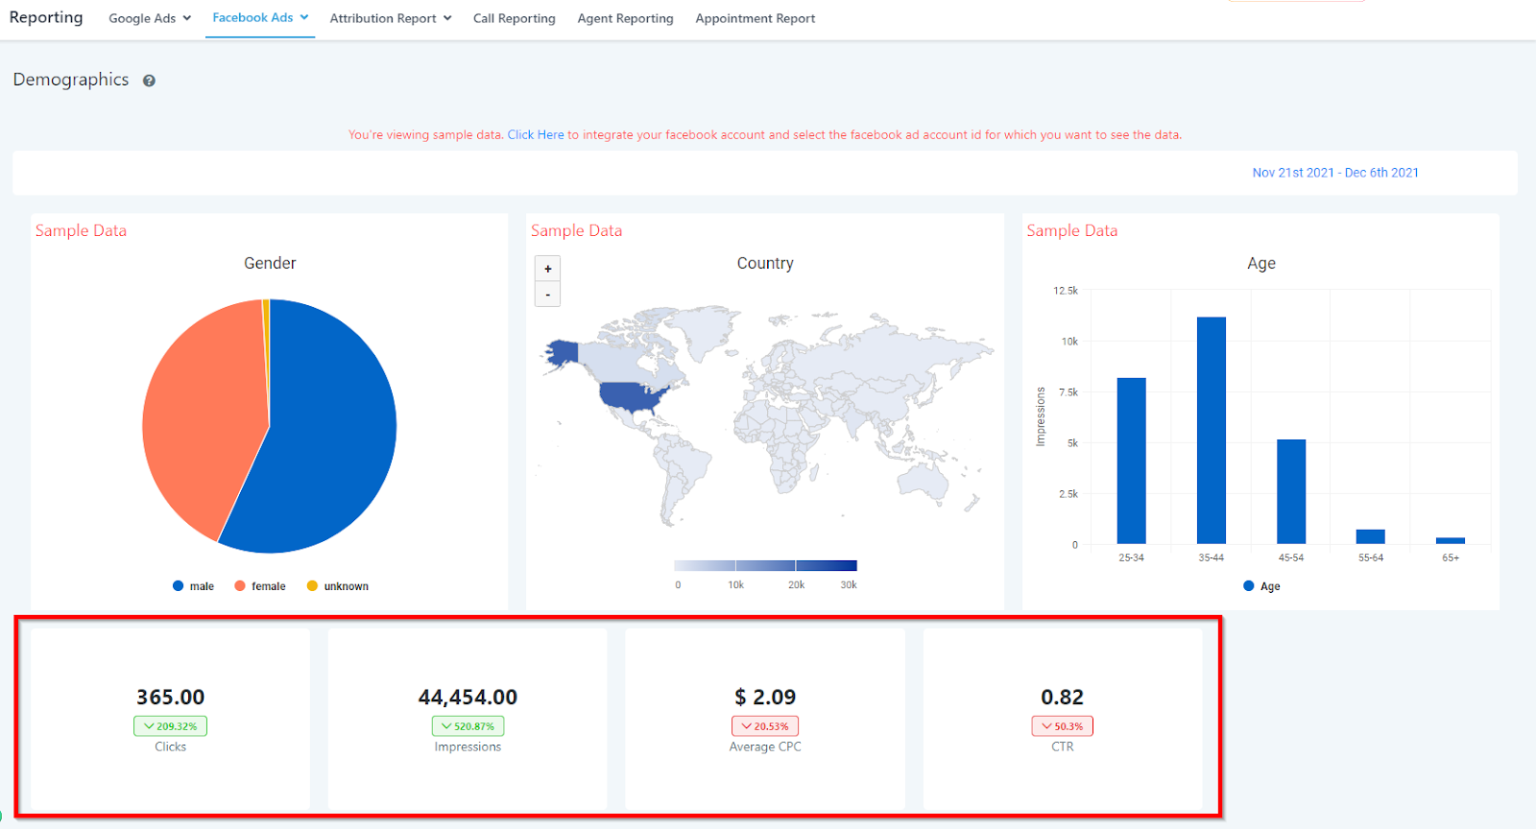Click the Average CPC 20.53% badge

pyautogui.click(x=765, y=726)
